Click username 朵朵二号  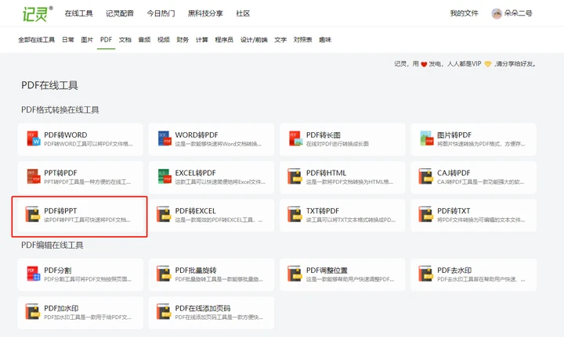coord(518,13)
